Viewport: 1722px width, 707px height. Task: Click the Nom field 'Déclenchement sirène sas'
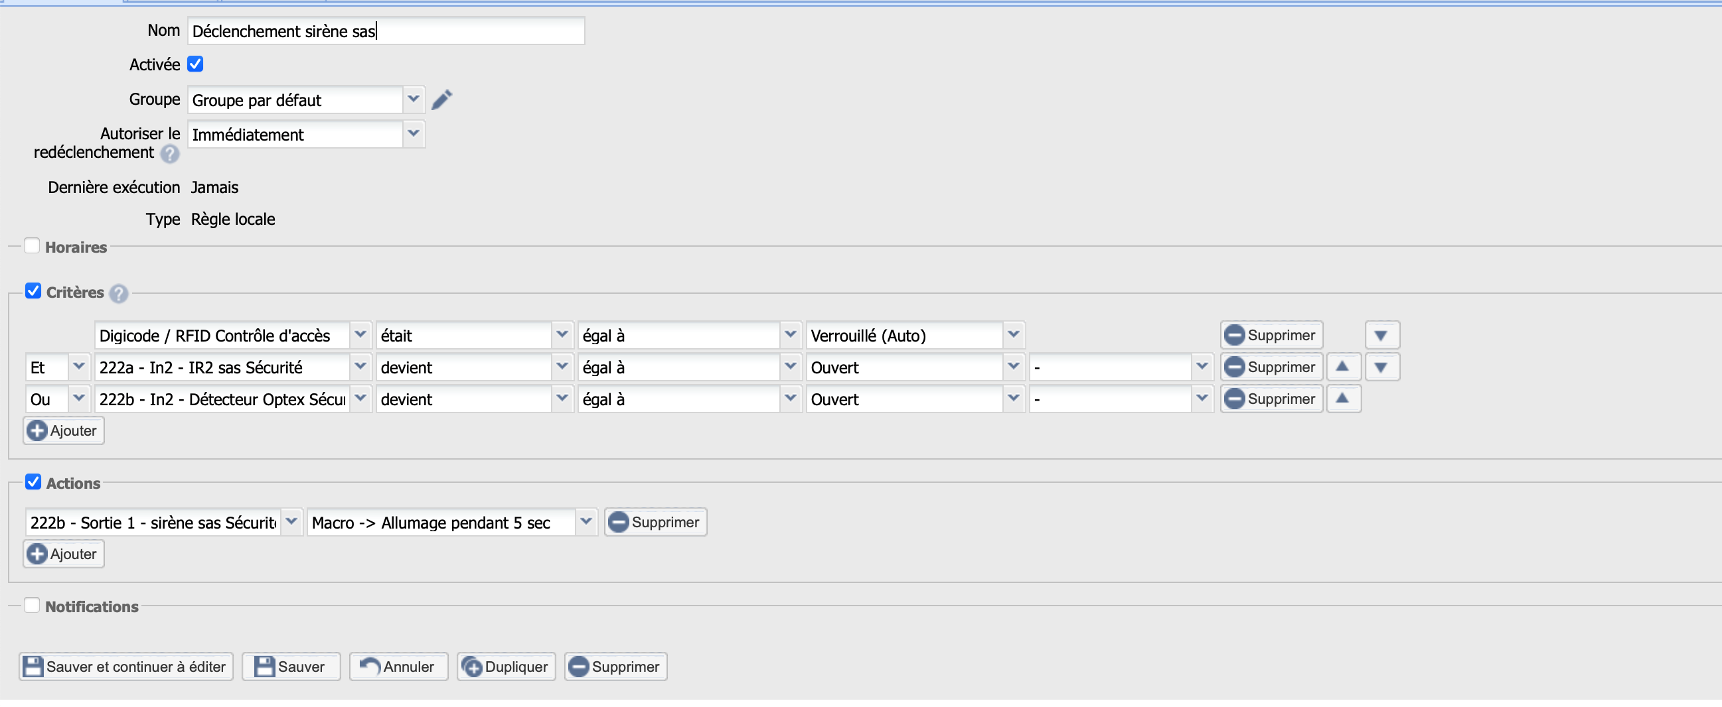pyautogui.click(x=386, y=31)
